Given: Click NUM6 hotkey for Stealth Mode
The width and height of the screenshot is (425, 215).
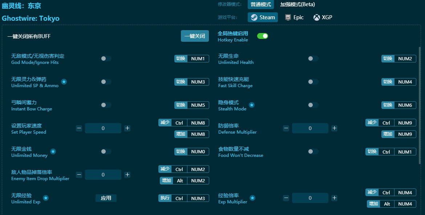Looking at the screenshot, I should click(x=399, y=105).
